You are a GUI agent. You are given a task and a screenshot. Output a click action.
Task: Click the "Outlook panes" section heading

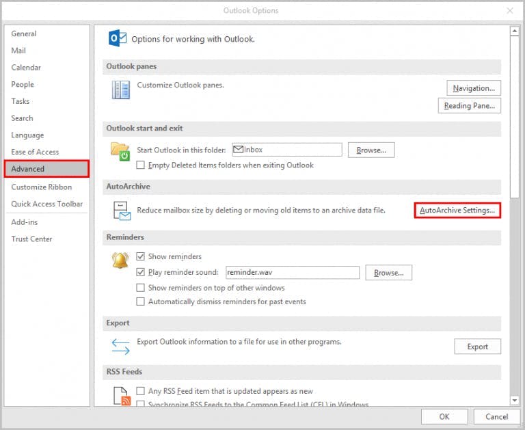coord(131,66)
